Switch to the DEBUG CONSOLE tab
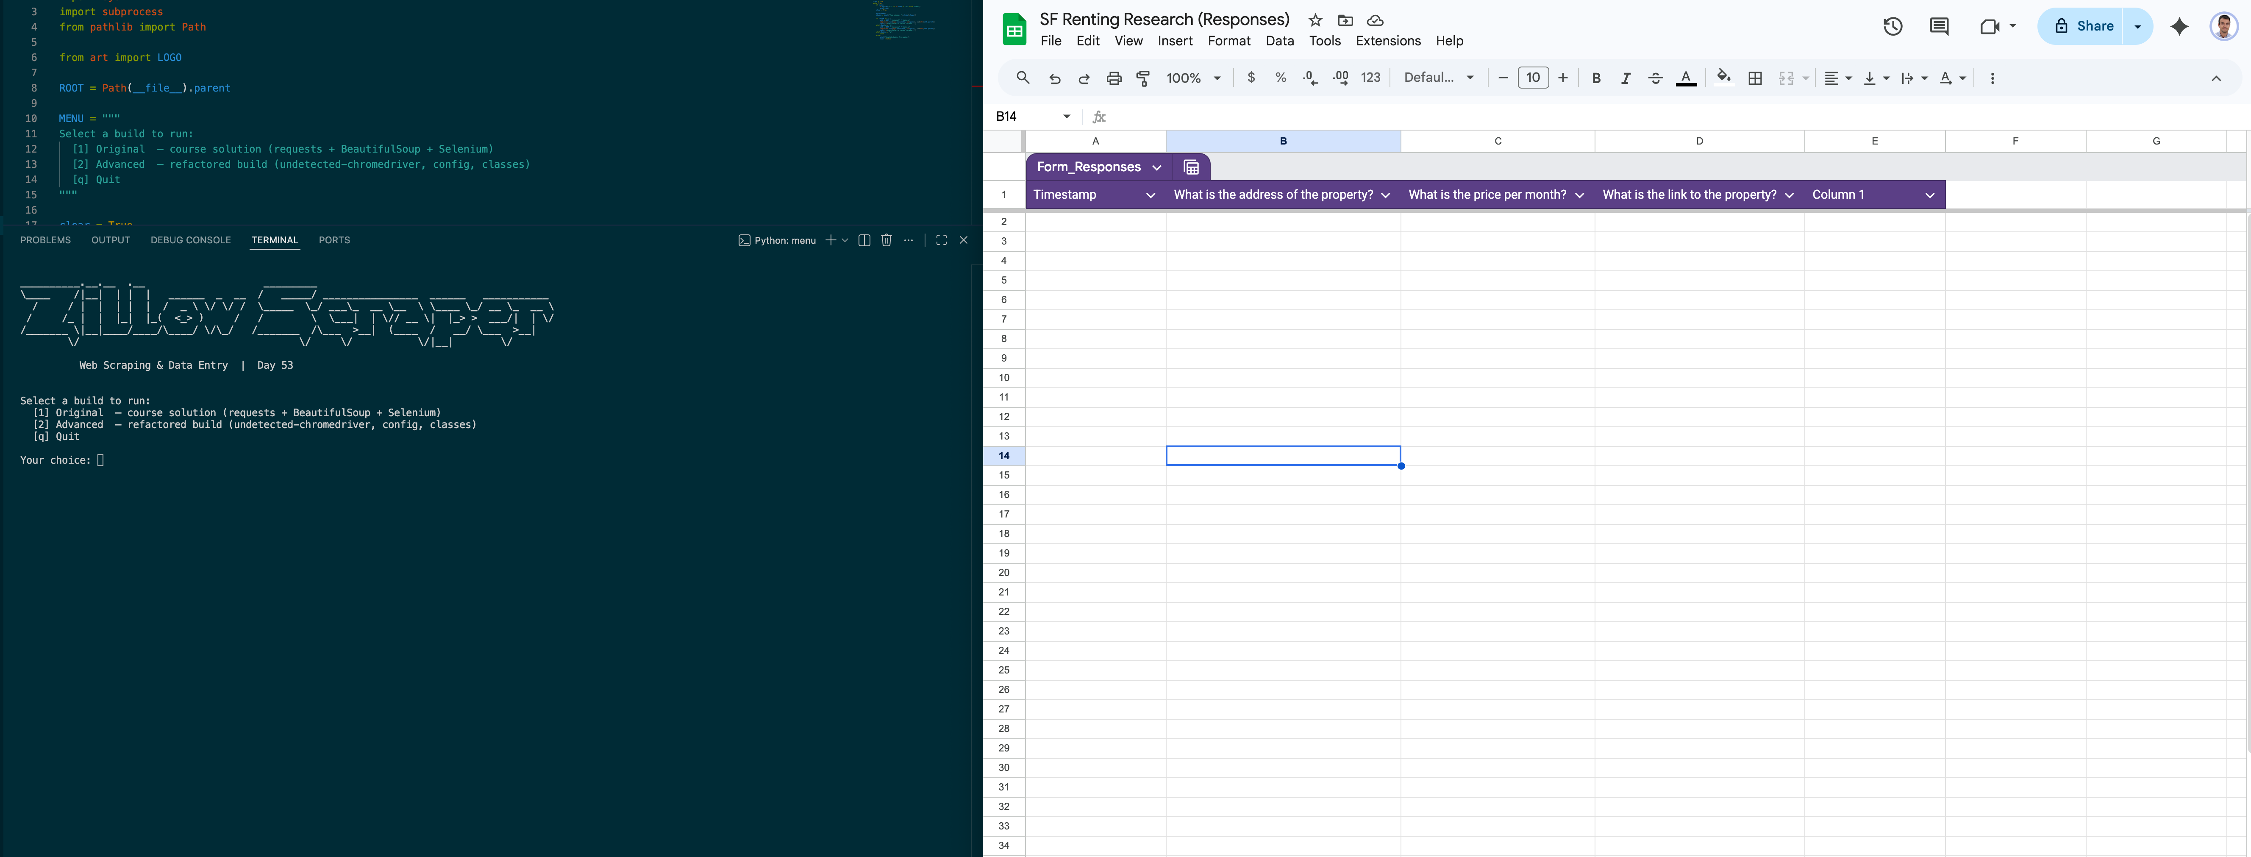 191,240
